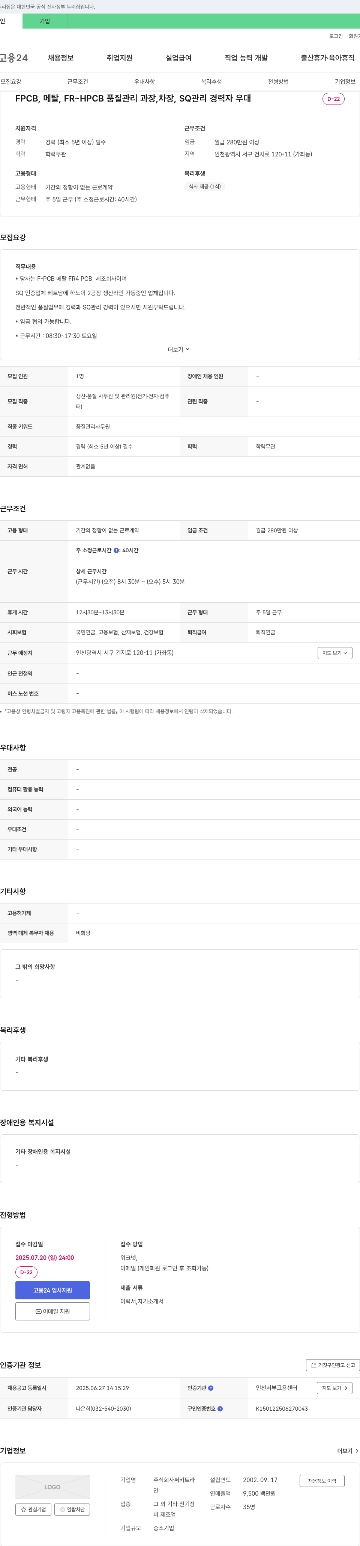Click the founding date 2002. 09. 17
360x1546 pixels.
click(261, 1480)
